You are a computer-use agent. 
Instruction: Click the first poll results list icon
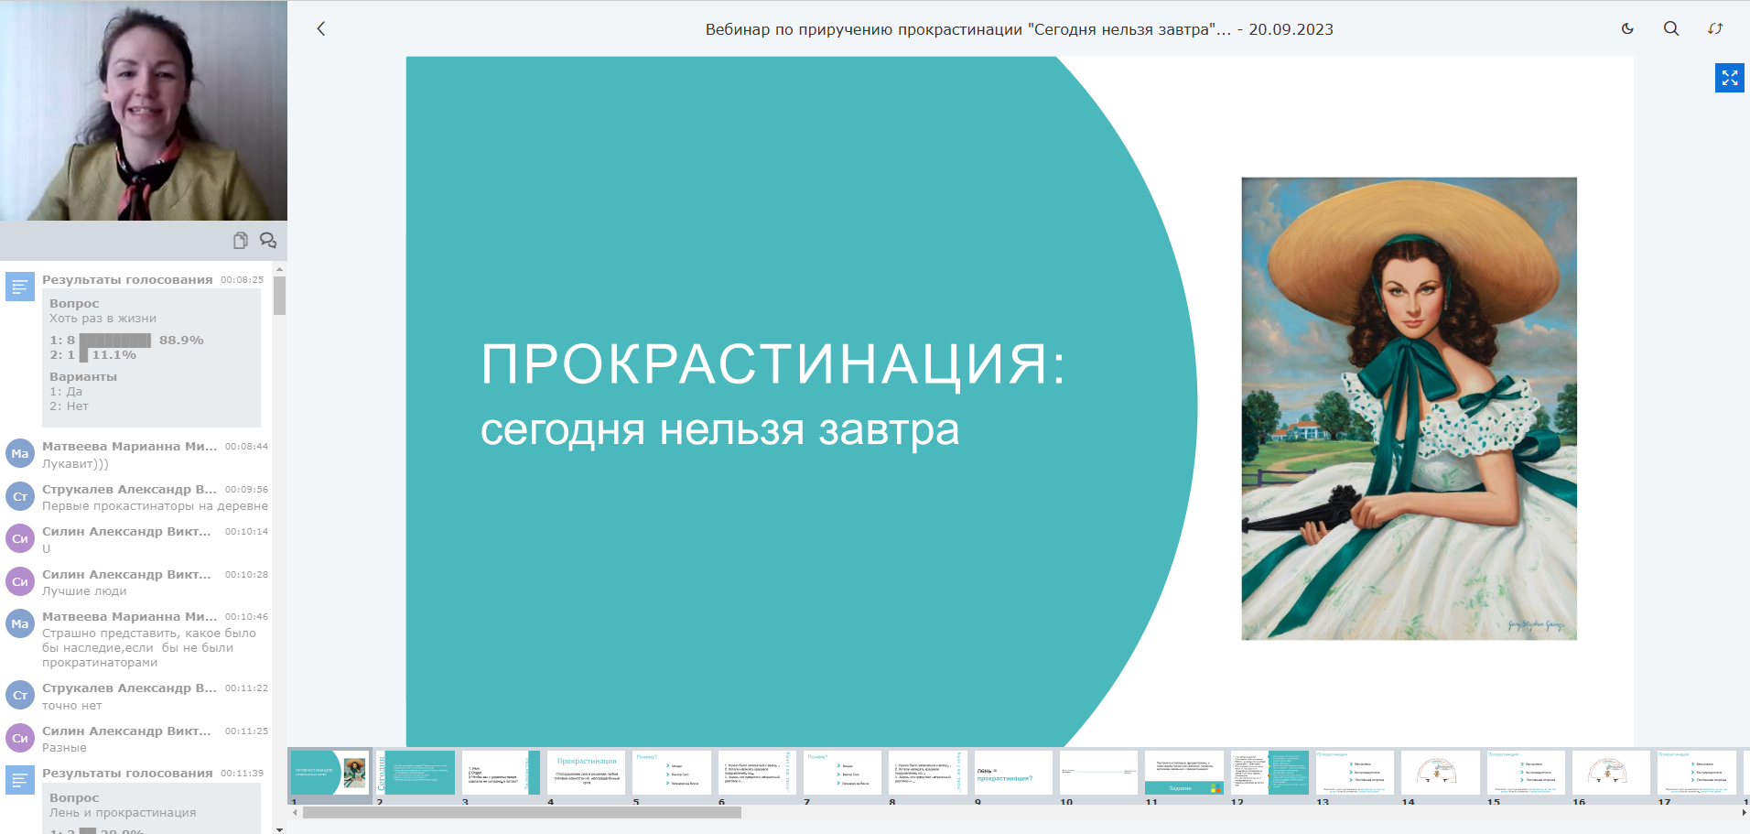[x=20, y=287]
